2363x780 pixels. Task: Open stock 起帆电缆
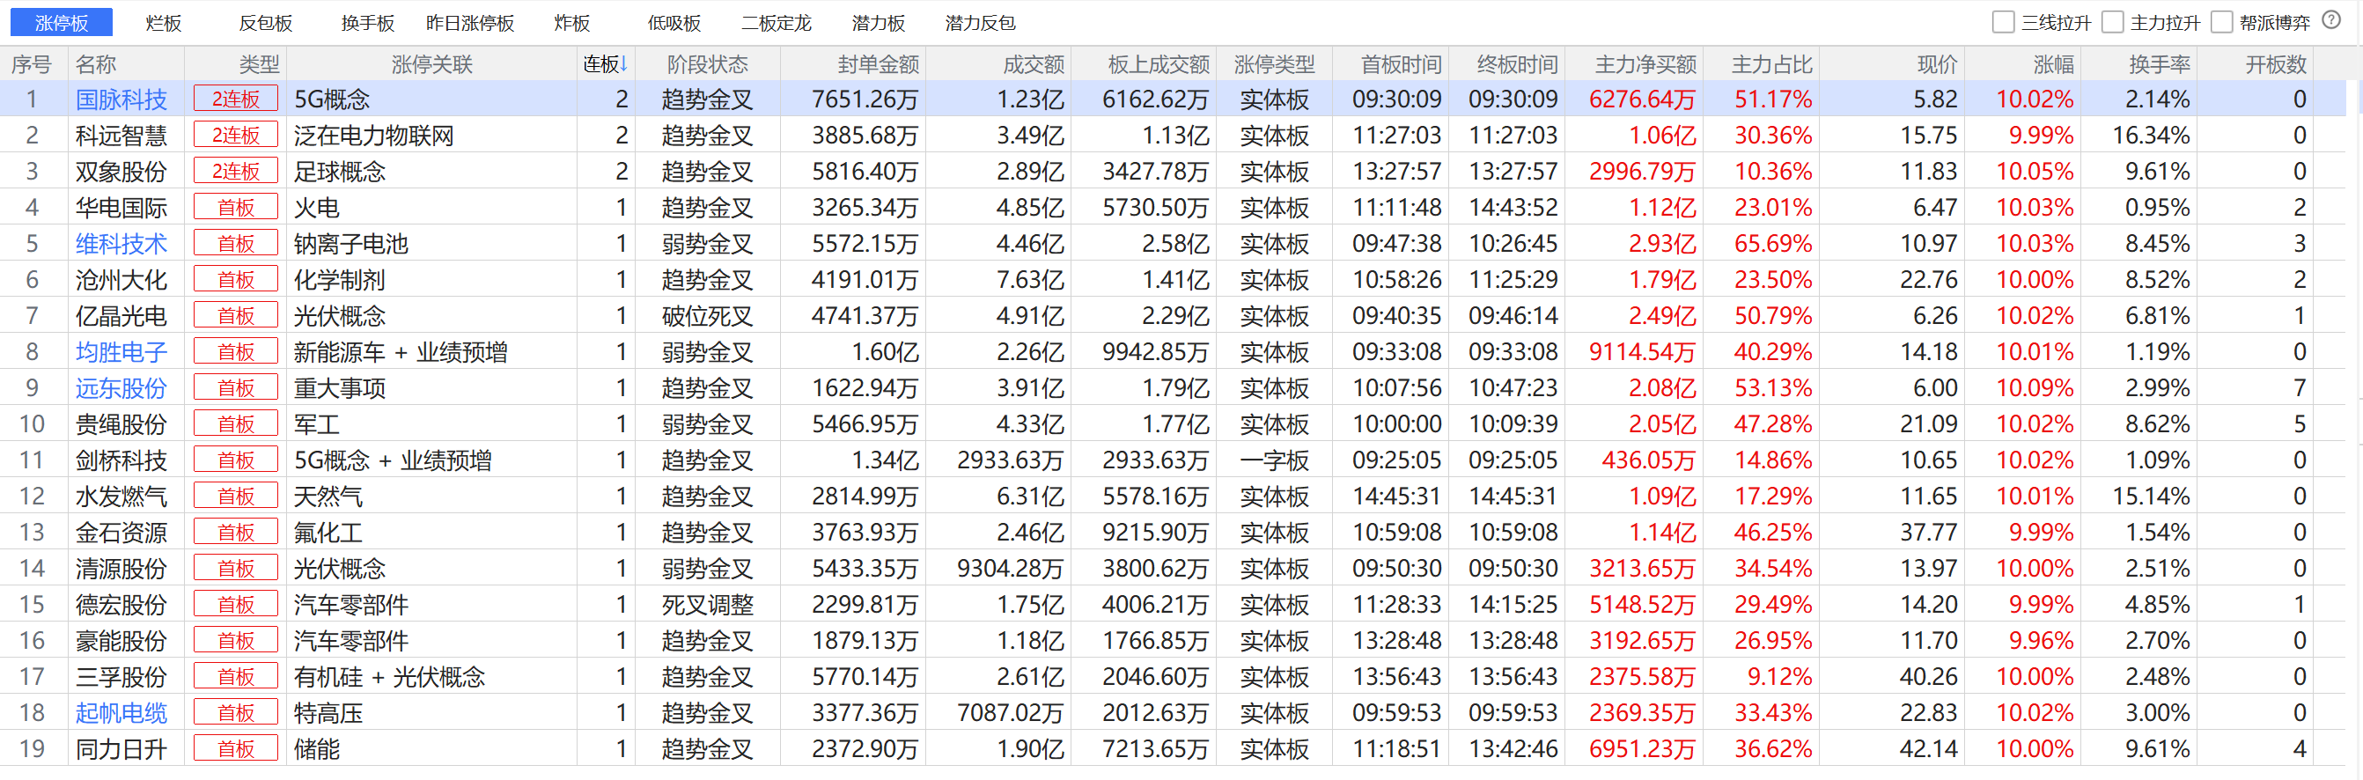(121, 713)
